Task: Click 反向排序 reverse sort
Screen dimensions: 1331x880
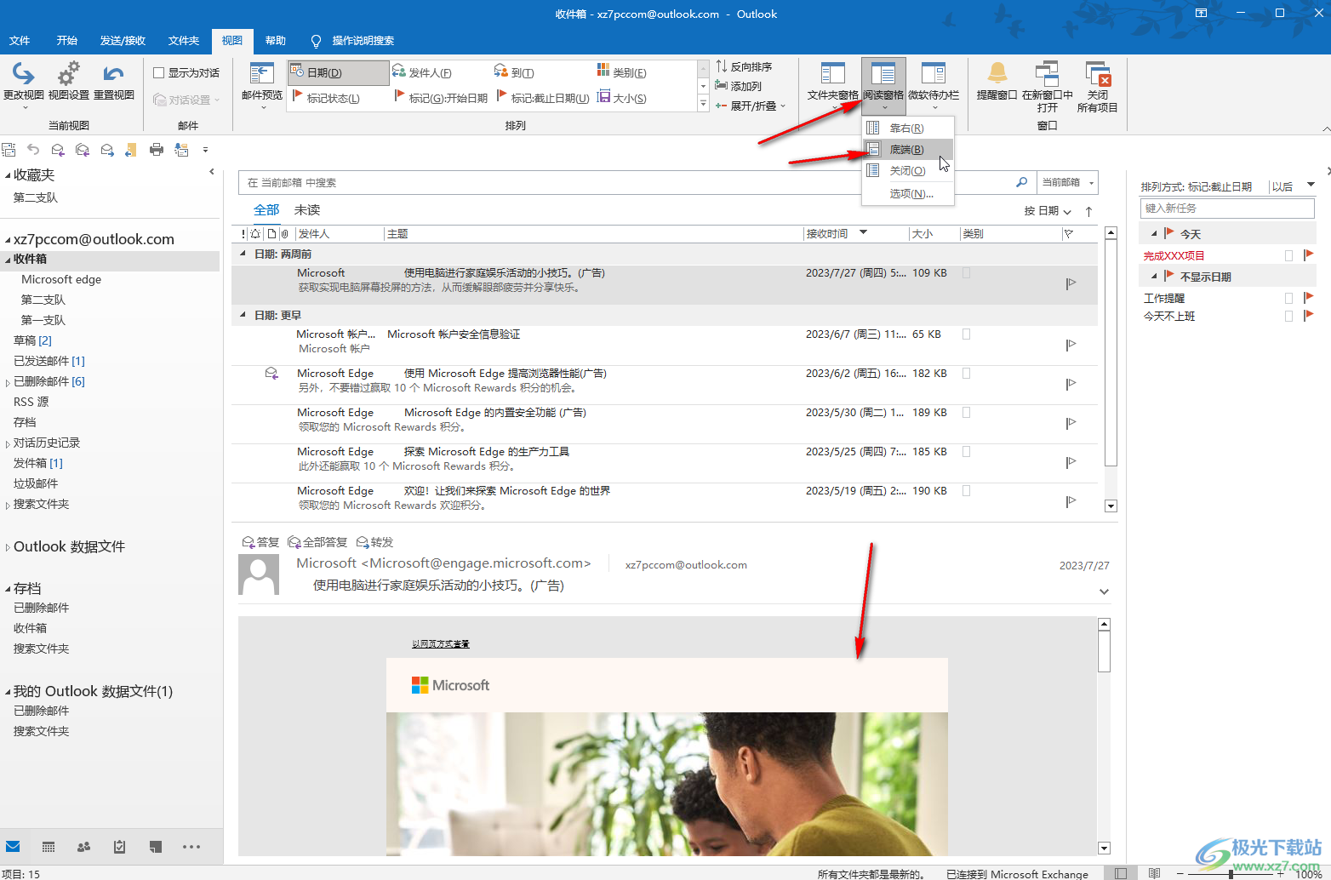Action: (744, 66)
